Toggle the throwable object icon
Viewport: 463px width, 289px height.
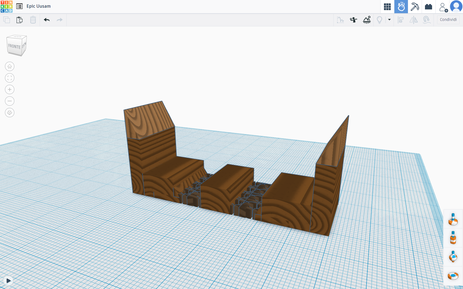point(353,20)
